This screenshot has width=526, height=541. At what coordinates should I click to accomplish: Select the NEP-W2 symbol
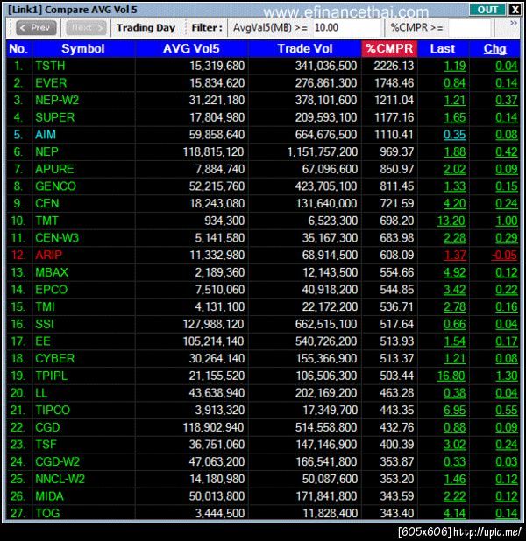click(x=57, y=100)
